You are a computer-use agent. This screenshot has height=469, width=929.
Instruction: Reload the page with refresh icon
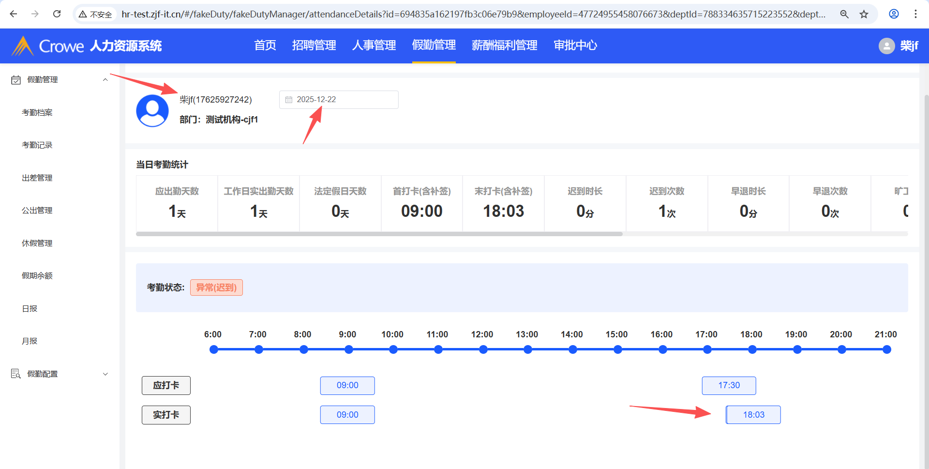coord(57,14)
